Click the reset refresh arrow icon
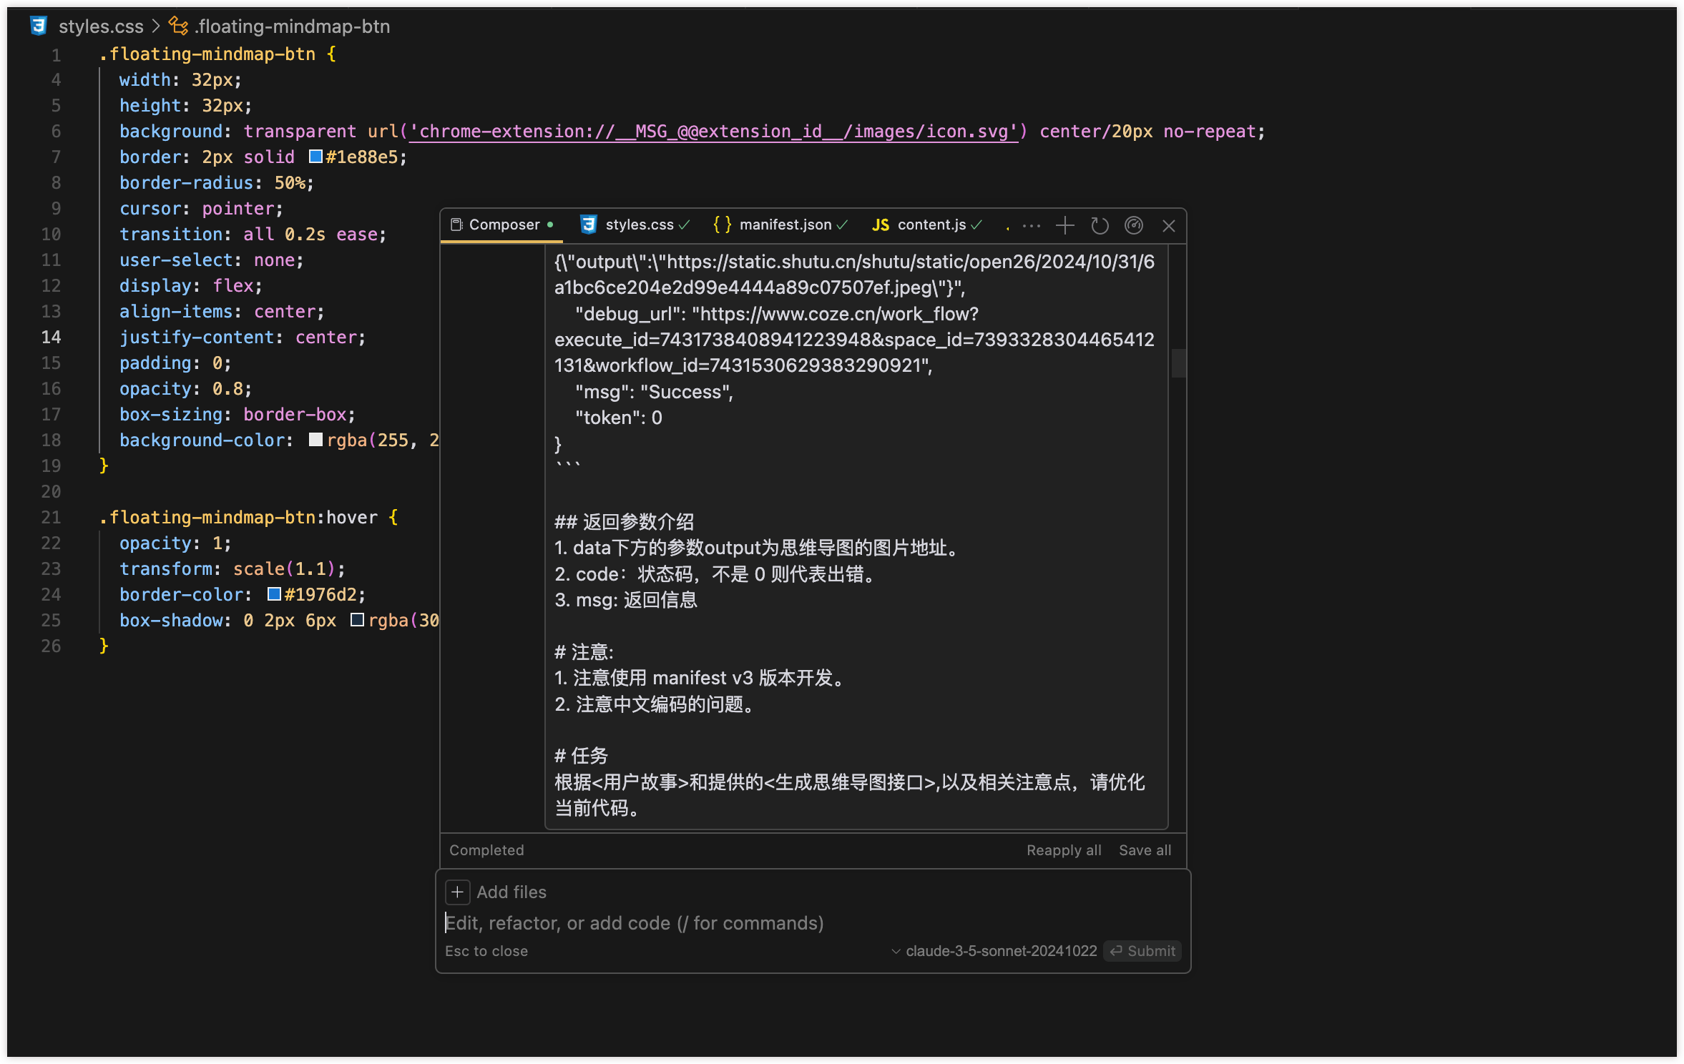This screenshot has width=1684, height=1064. [1100, 226]
